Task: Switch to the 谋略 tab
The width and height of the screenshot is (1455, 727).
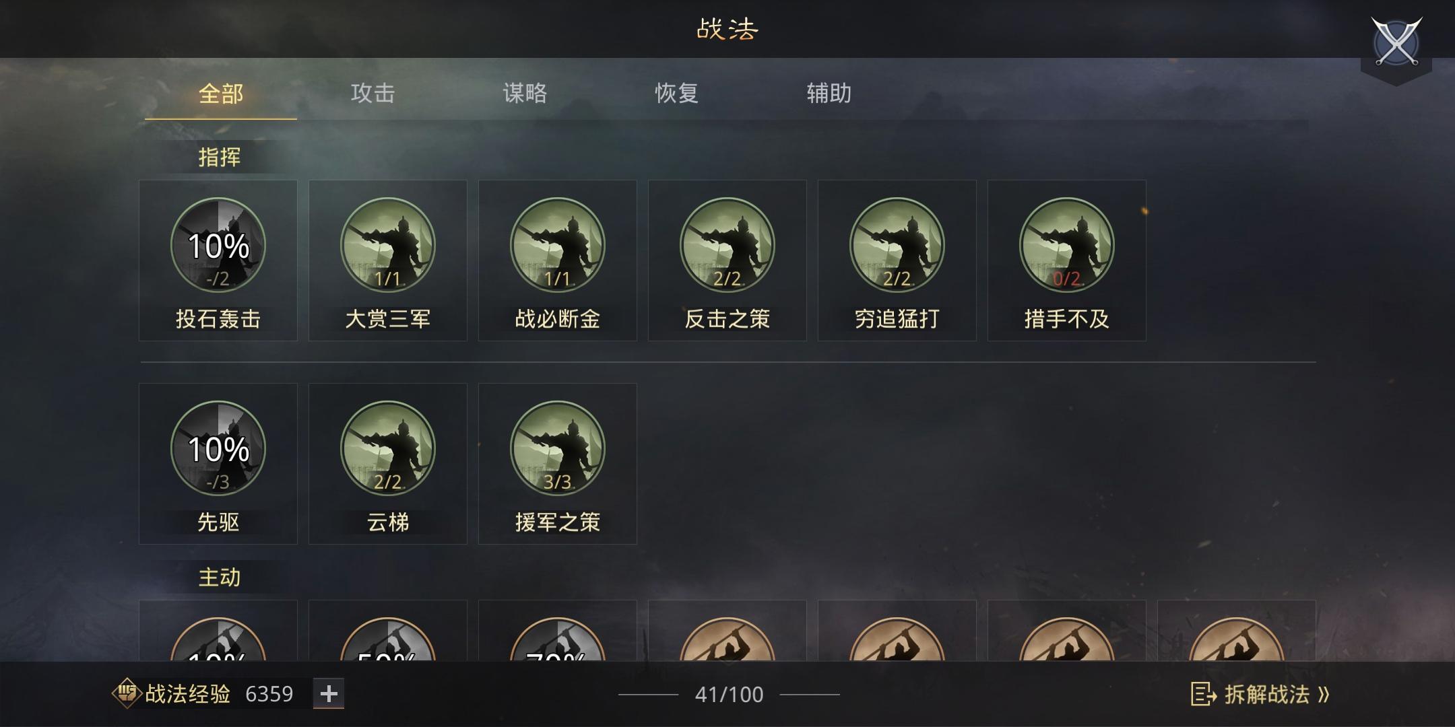Action: (525, 93)
